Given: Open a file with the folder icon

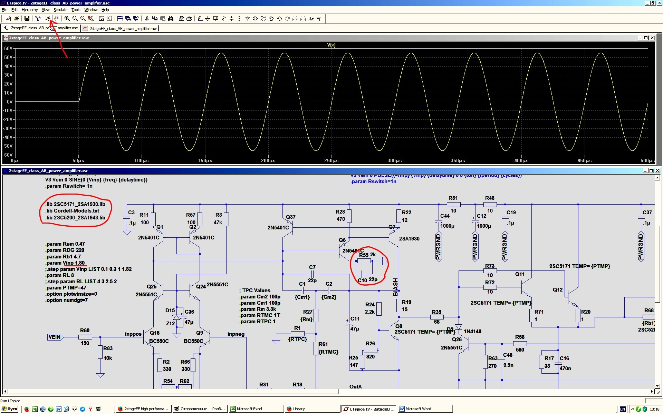Looking at the screenshot, I should [x=16, y=18].
